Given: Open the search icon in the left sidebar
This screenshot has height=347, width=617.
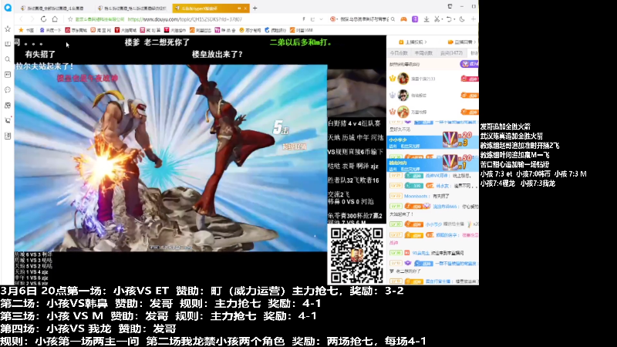Looking at the screenshot, I should tap(8, 59).
